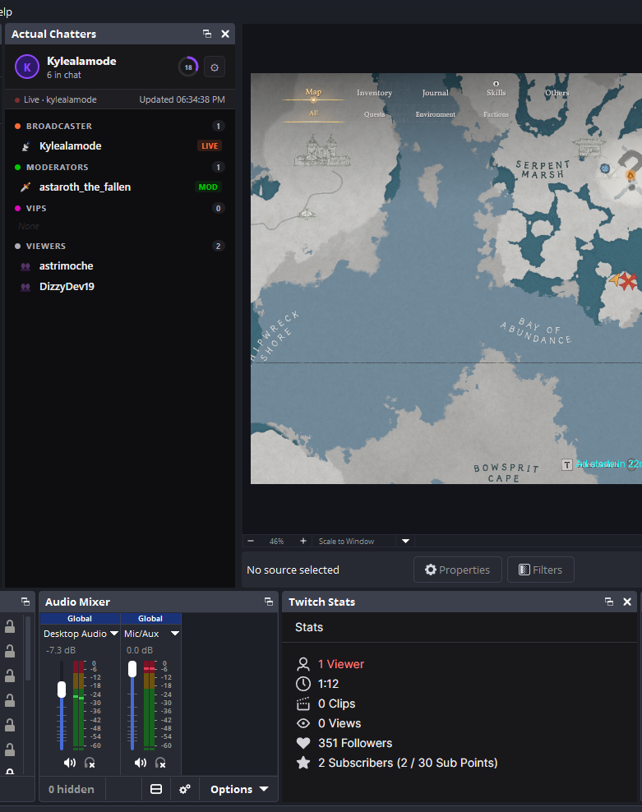Mute the Mic/Aux channel
Image resolution: width=642 pixels, height=812 pixels.
pyautogui.click(x=141, y=763)
